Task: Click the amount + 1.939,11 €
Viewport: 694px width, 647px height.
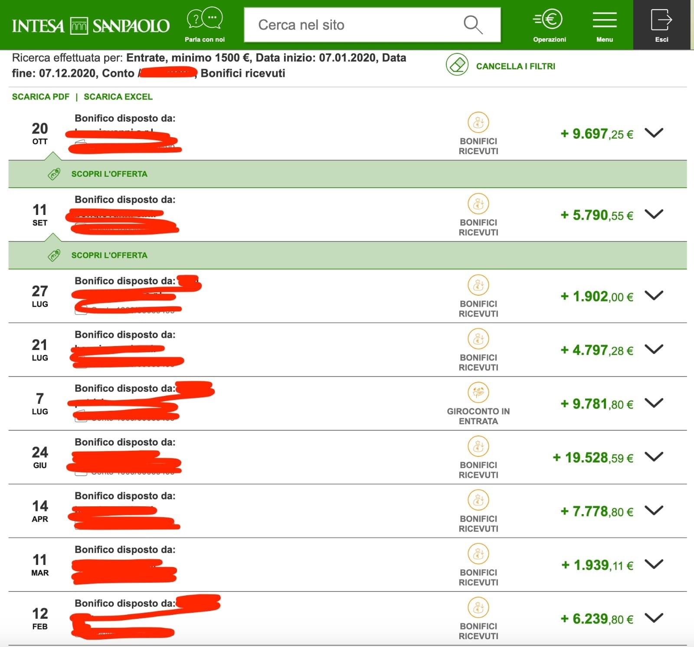Action: click(x=597, y=565)
